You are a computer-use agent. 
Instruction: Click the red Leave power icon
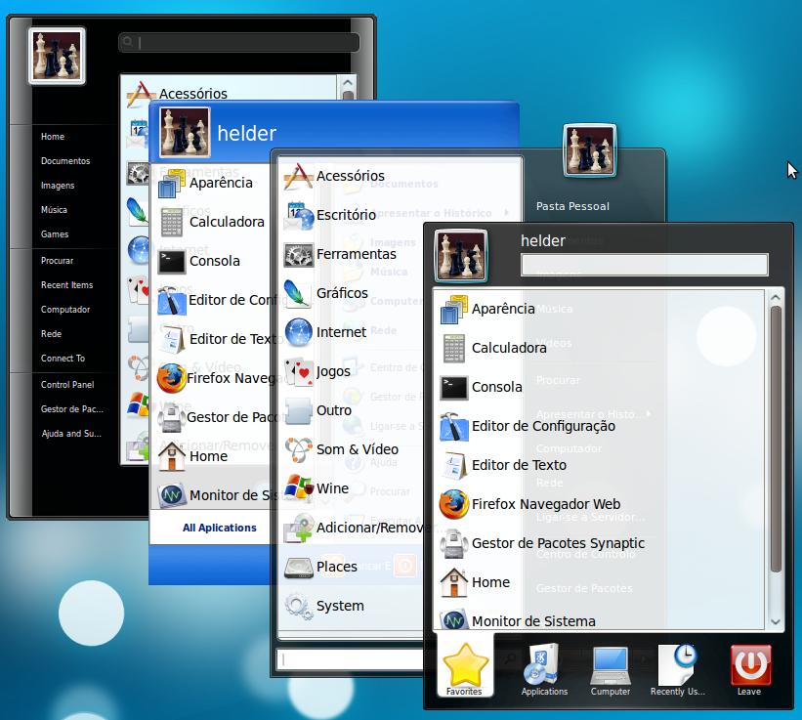pos(749,666)
